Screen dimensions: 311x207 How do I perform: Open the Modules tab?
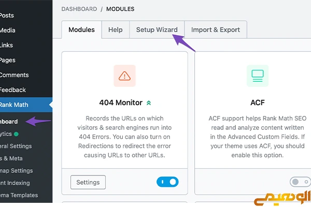click(x=81, y=29)
